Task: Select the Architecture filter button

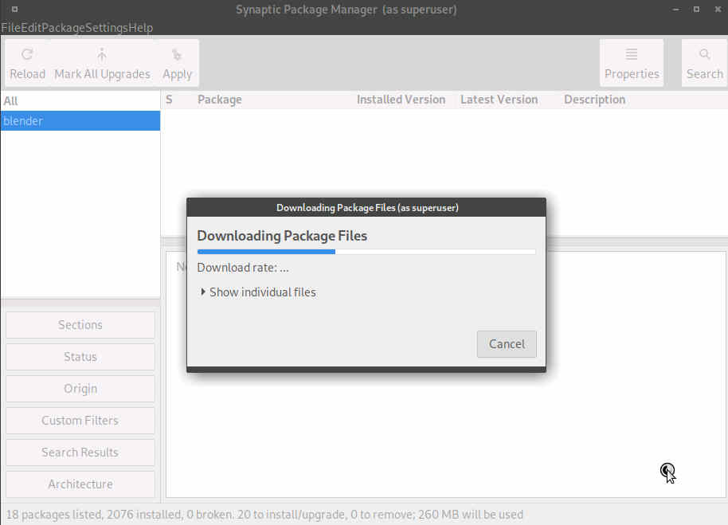Action: pyautogui.click(x=80, y=484)
